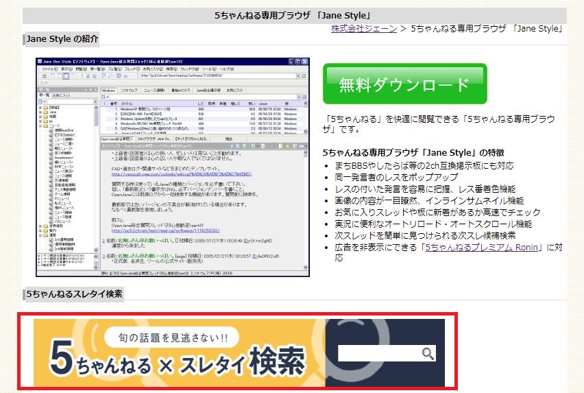Click the bullet about 次スレ候補検索
Viewport: 584px width, 393px height.
(x=425, y=236)
